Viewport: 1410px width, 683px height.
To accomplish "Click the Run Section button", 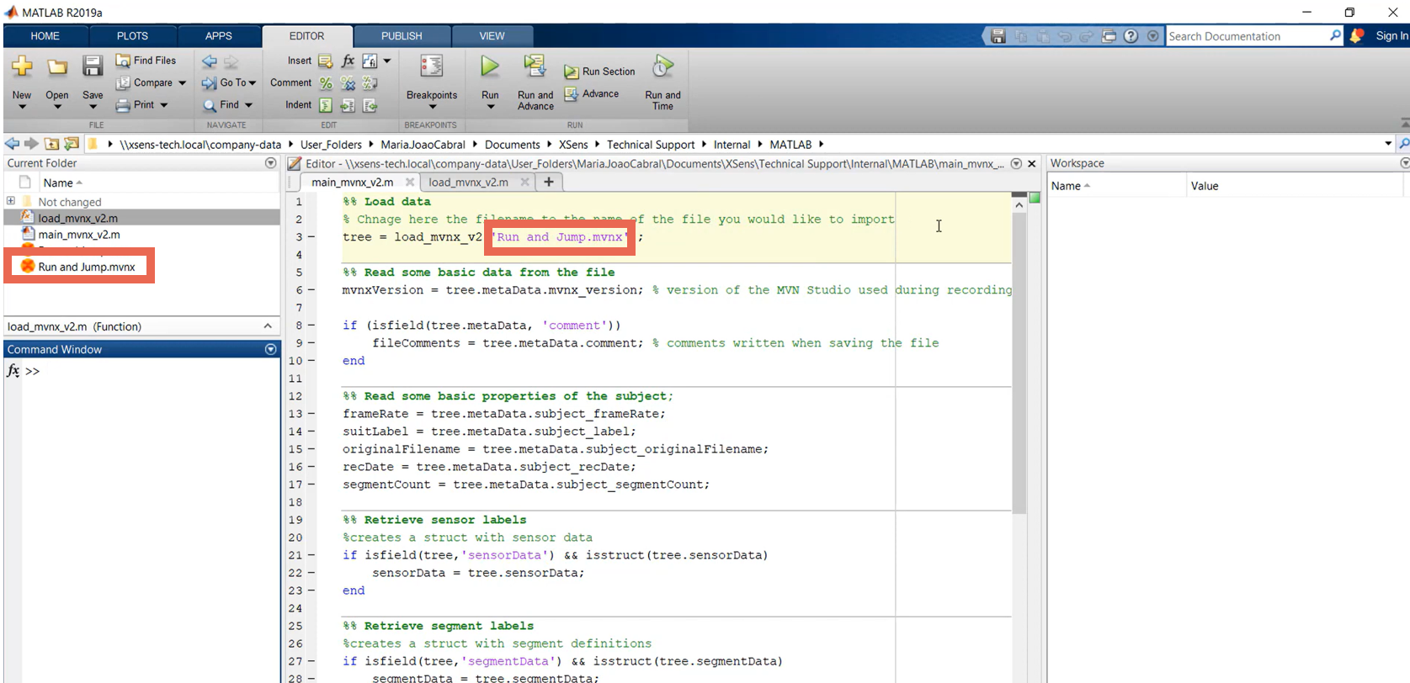I will tap(599, 71).
